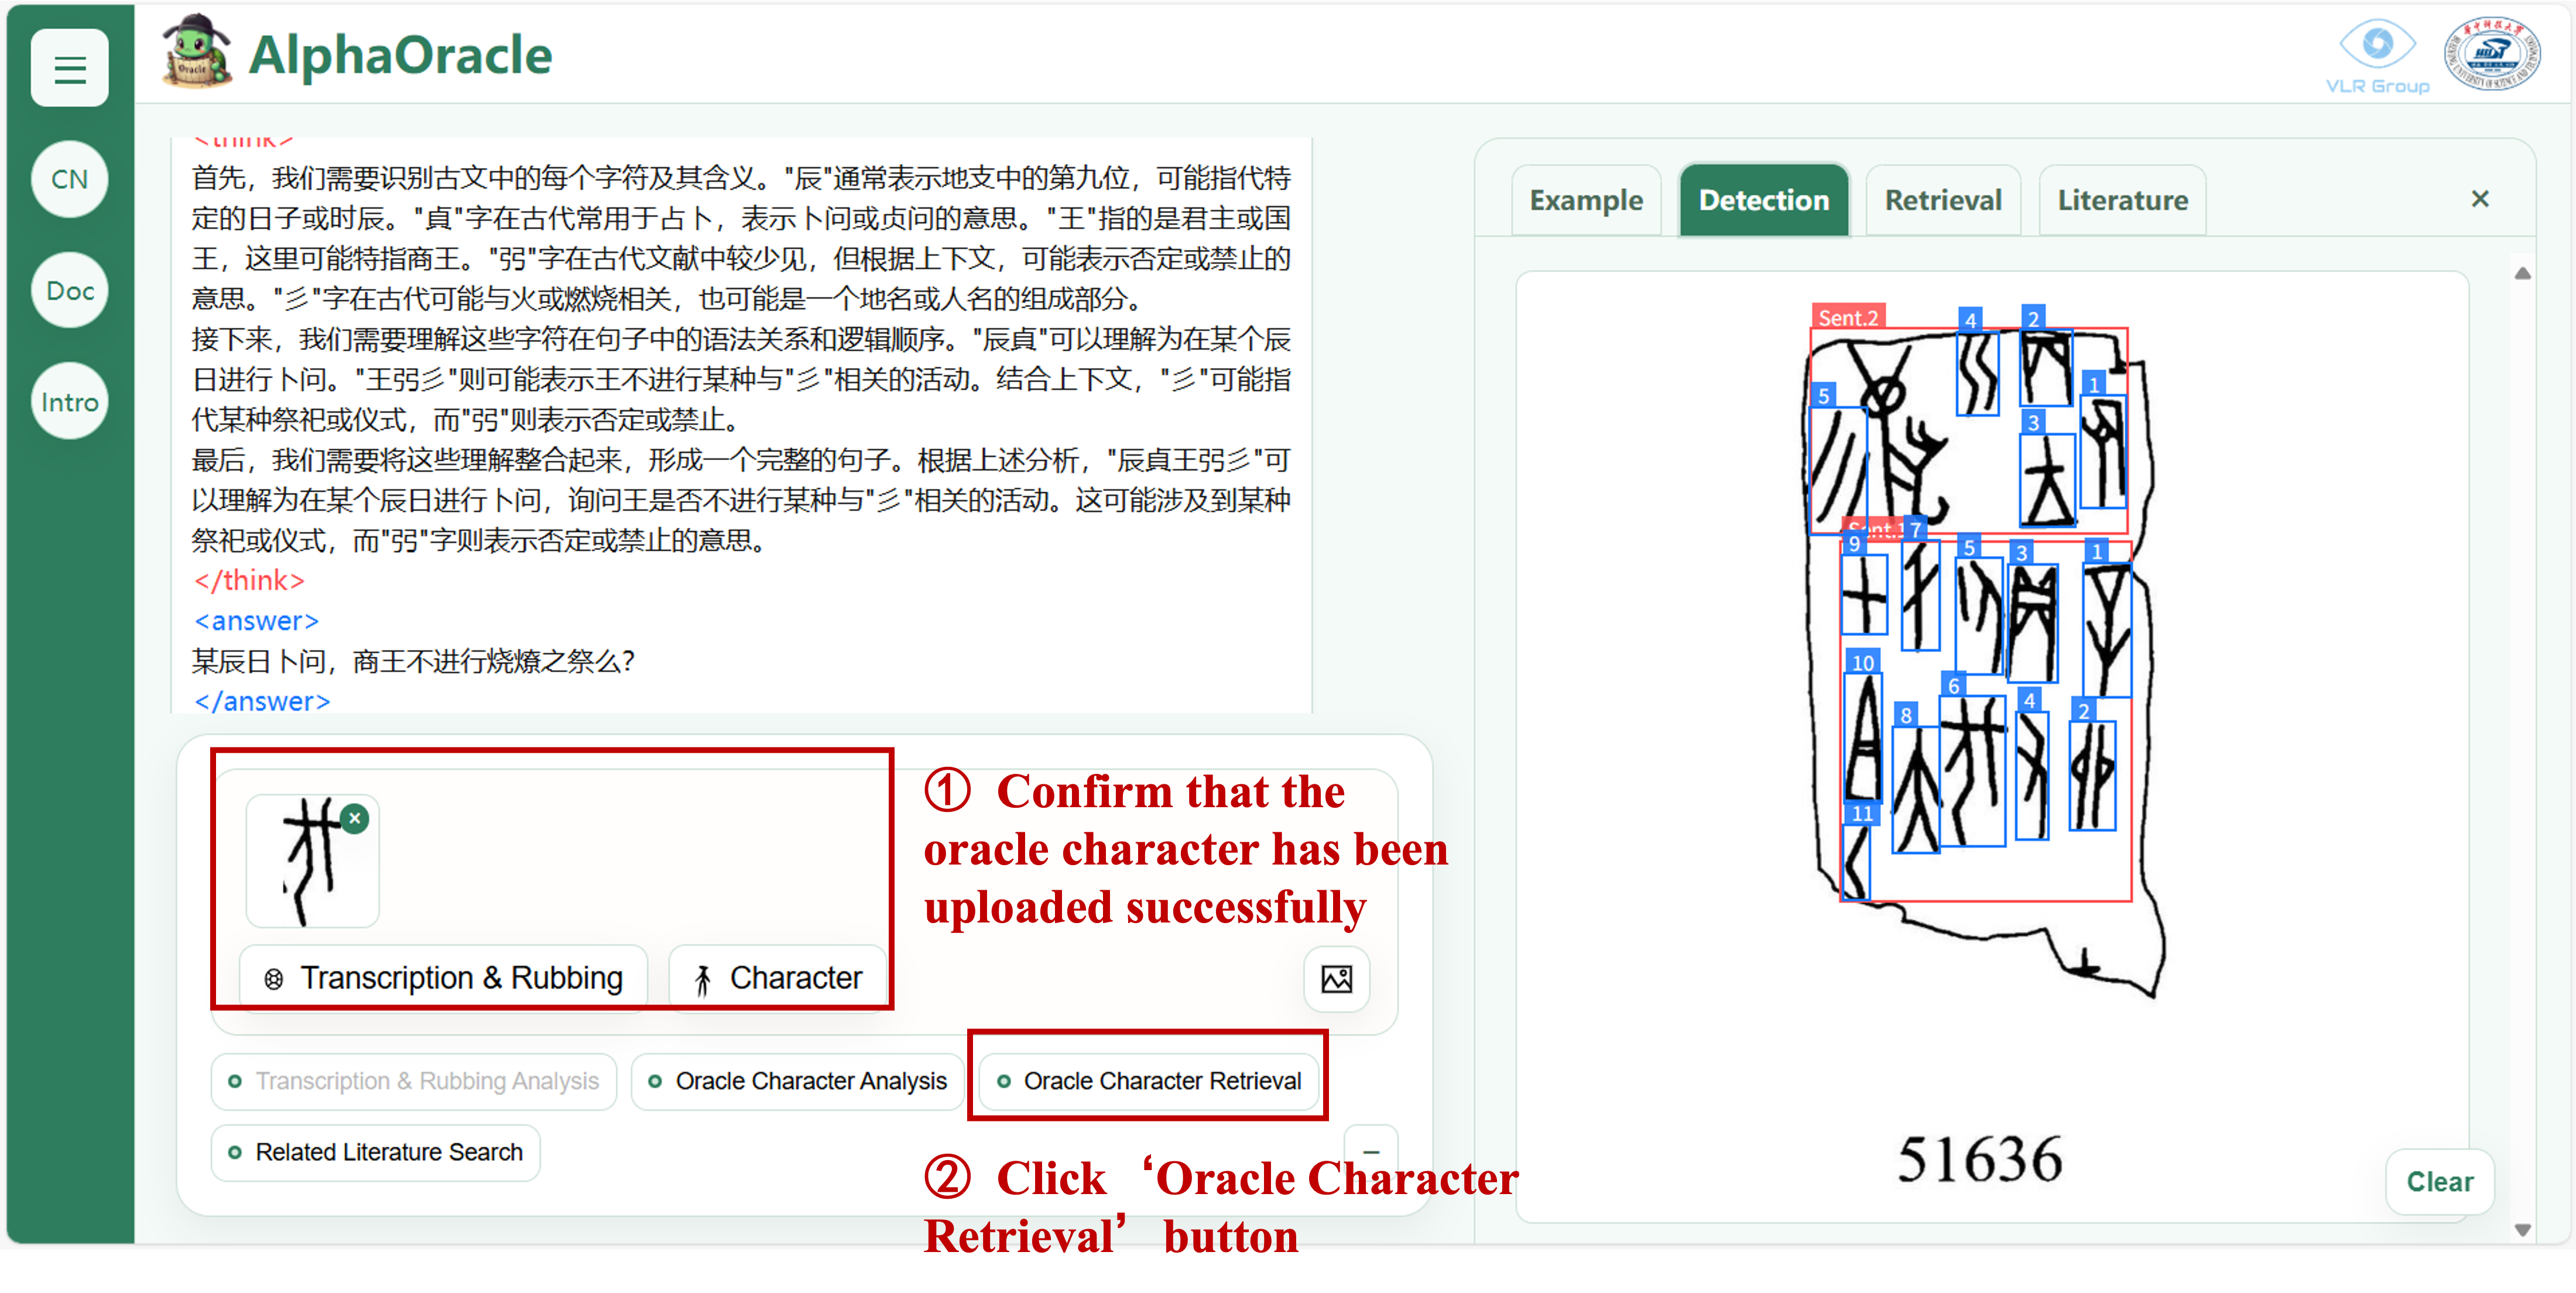2576x1293 pixels.
Task: Switch language with the CN button
Action: [x=69, y=179]
